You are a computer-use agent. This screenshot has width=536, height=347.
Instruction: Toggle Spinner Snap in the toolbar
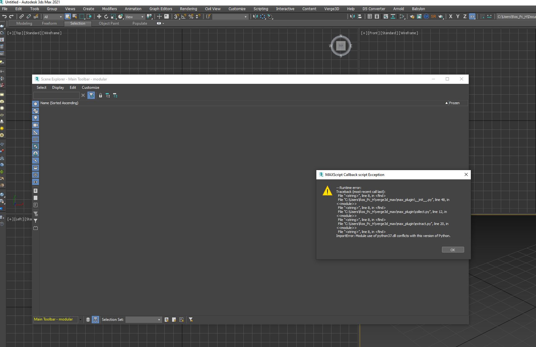(198, 16)
